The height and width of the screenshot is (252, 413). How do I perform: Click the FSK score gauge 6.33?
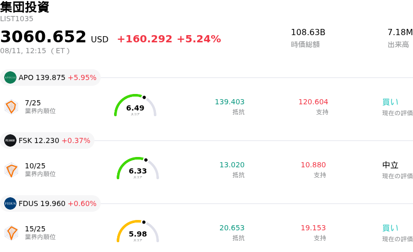click(x=138, y=168)
